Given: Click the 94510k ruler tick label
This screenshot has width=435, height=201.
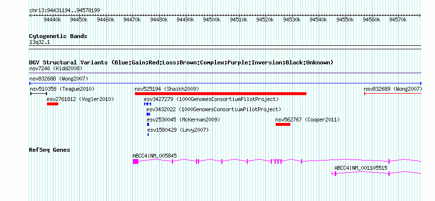Looking at the screenshot, I should pyautogui.click(x=239, y=20).
